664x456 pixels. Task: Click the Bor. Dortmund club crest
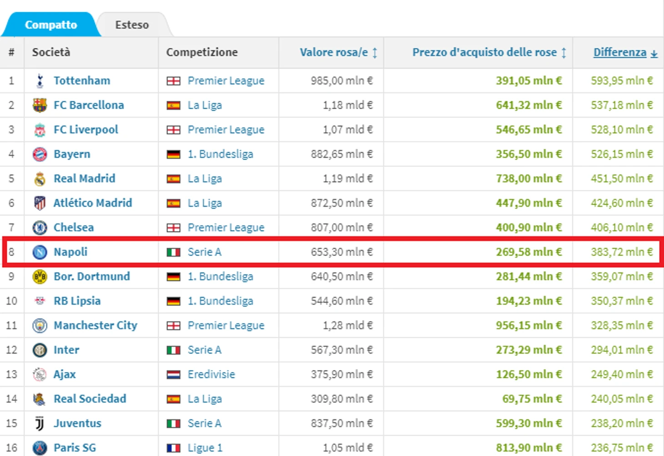point(40,277)
